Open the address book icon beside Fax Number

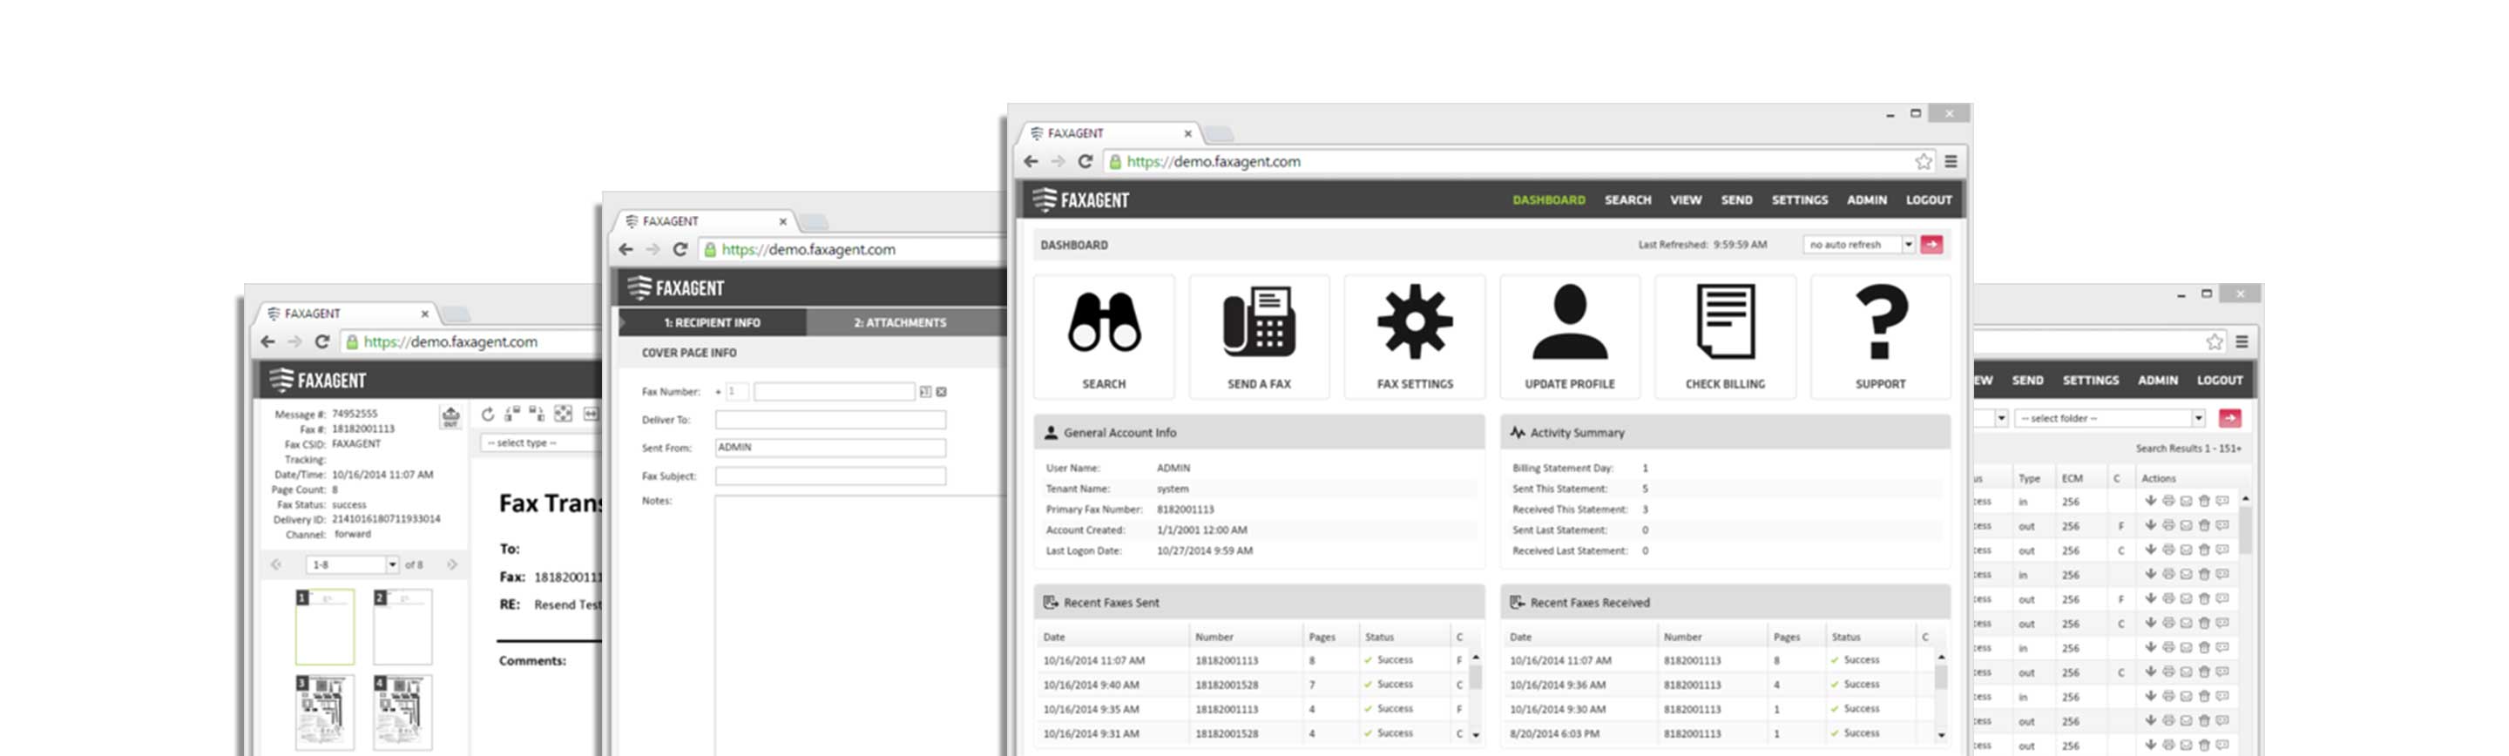[925, 392]
